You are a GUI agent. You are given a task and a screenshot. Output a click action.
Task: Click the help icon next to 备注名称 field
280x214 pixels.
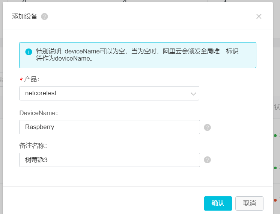coord(208,160)
